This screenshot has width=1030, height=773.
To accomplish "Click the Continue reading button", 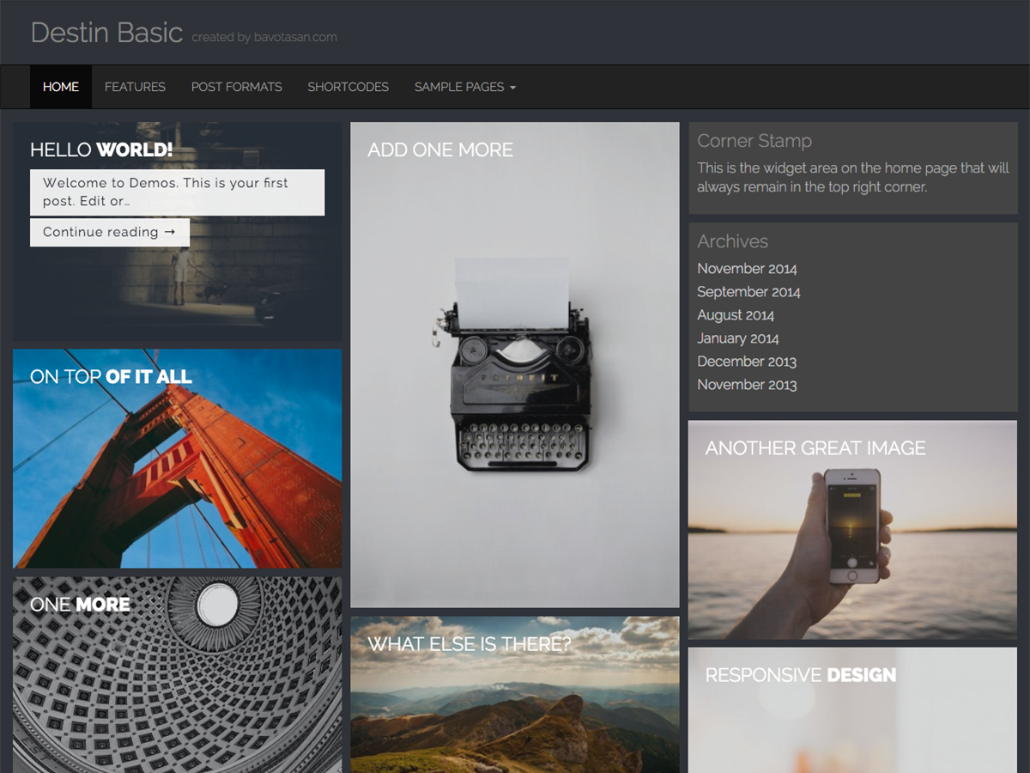I will click(x=110, y=232).
